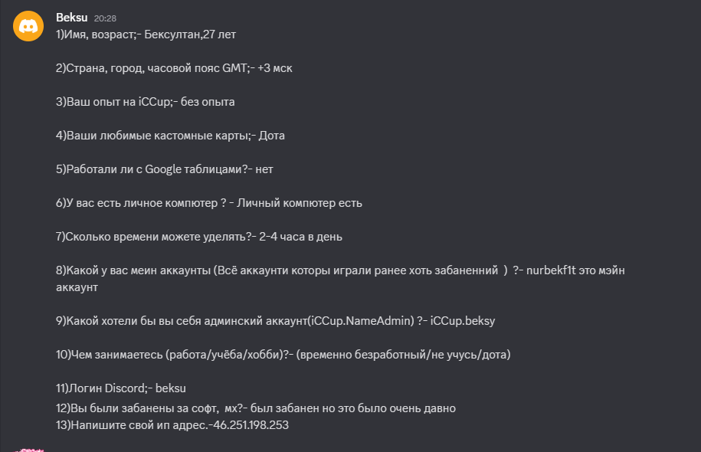Select the work/study/hobby answer line
701x452 pixels.
coord(283,355)
